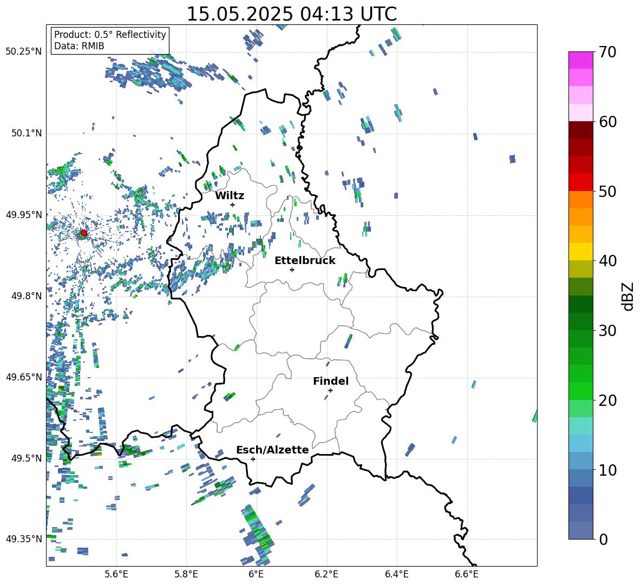
Task: Click the Data: RMIB text
Action: point(79,46)
